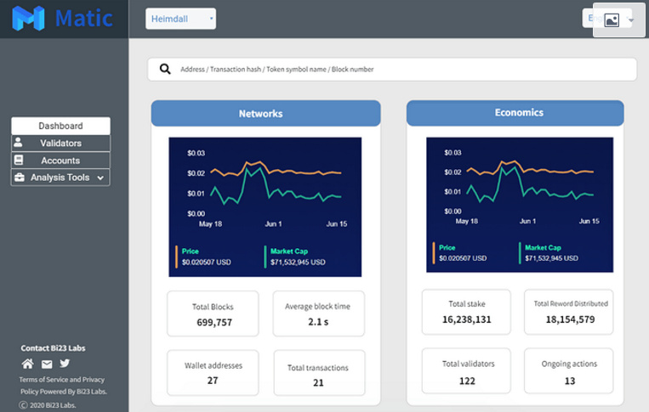649x412 pixels.
Task: Click the image placeholder icon at top right
Action: coord(612,20)
